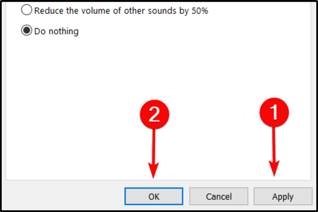This screenshot has height=212, width=318.
Task: Click the arrowhead tip pointing at OK
Action: 154,175
